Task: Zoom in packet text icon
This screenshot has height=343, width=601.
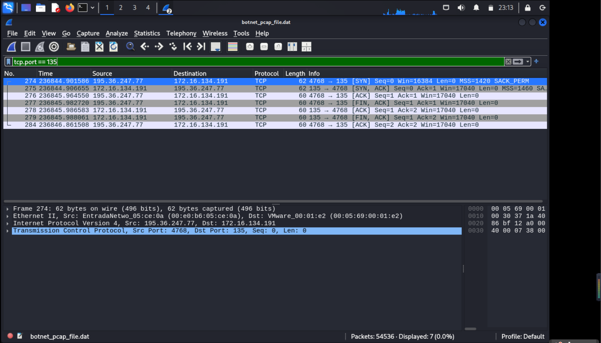Action: (250, 47)
